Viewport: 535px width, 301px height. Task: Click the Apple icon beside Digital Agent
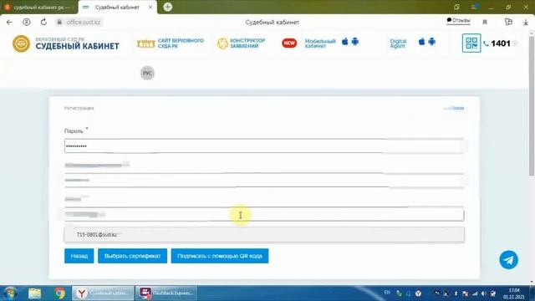tap(421, 42)
